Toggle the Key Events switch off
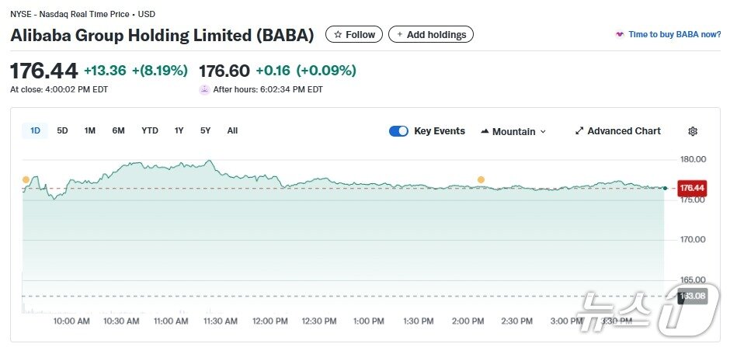 click(398, 131)
